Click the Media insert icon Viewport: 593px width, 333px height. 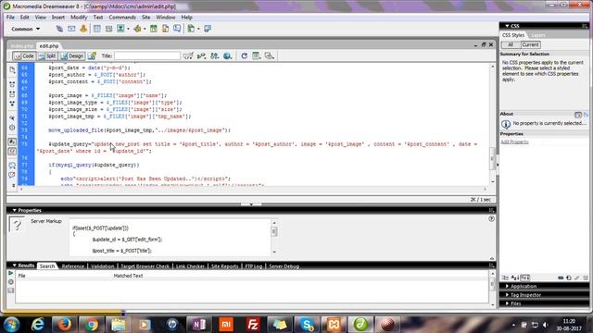pos(137,29)
